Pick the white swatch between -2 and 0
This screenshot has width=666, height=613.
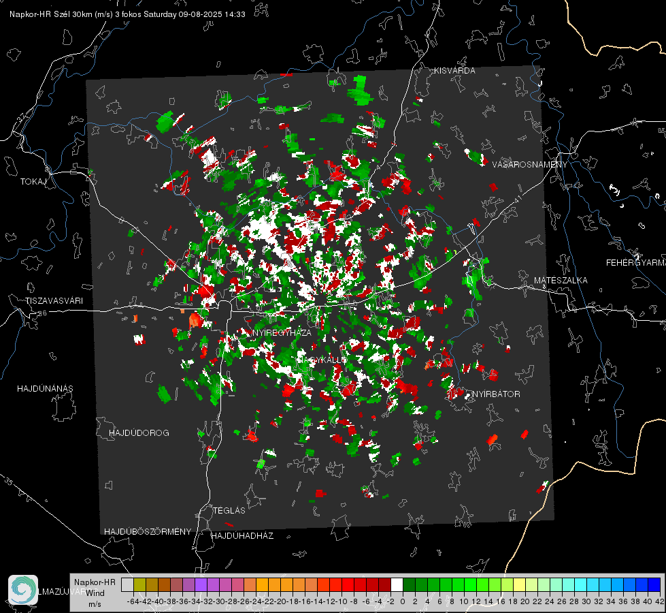pyautogui.click(x=397, y=585)
